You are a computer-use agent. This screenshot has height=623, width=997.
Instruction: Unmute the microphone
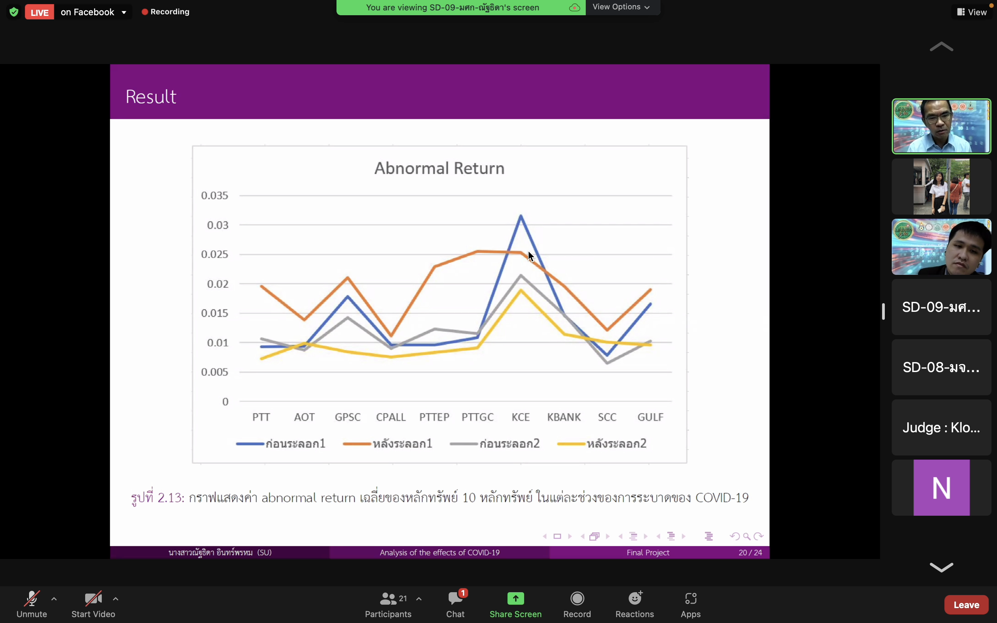32,604
